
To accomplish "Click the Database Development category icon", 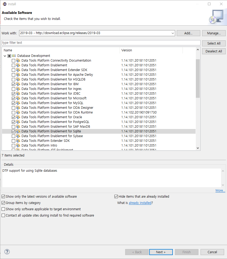I will (14, 56).
